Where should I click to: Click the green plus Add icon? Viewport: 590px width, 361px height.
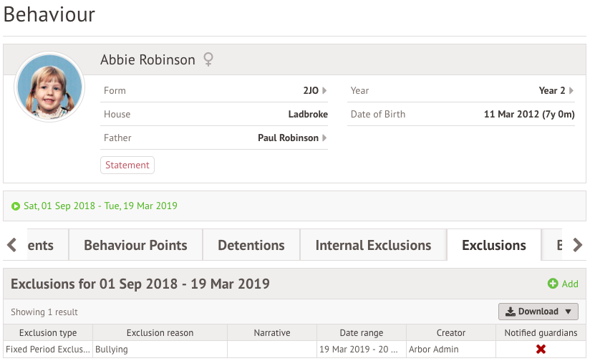tap(553, 284)
